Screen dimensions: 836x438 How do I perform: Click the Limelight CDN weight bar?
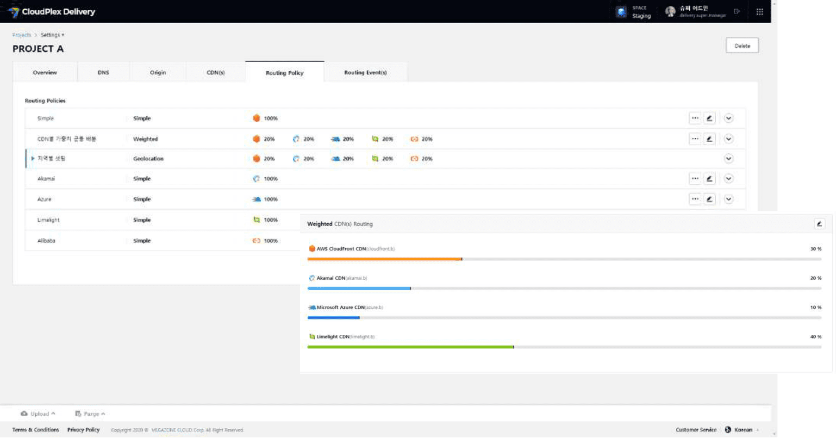(564, 347)
